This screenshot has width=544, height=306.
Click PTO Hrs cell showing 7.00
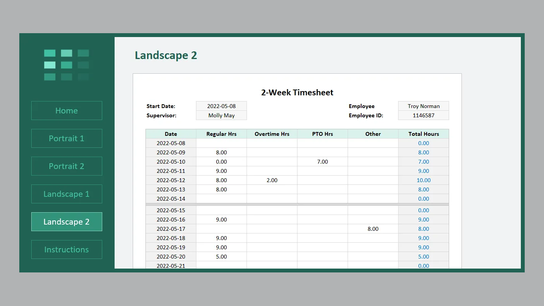point(322,162)
